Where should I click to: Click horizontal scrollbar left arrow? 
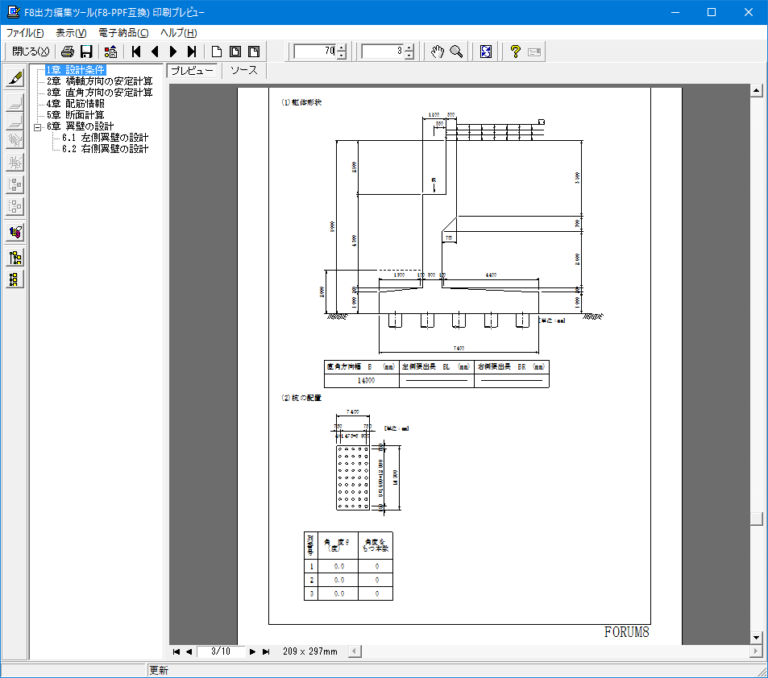pyautogui.click(x=355, y=651)
